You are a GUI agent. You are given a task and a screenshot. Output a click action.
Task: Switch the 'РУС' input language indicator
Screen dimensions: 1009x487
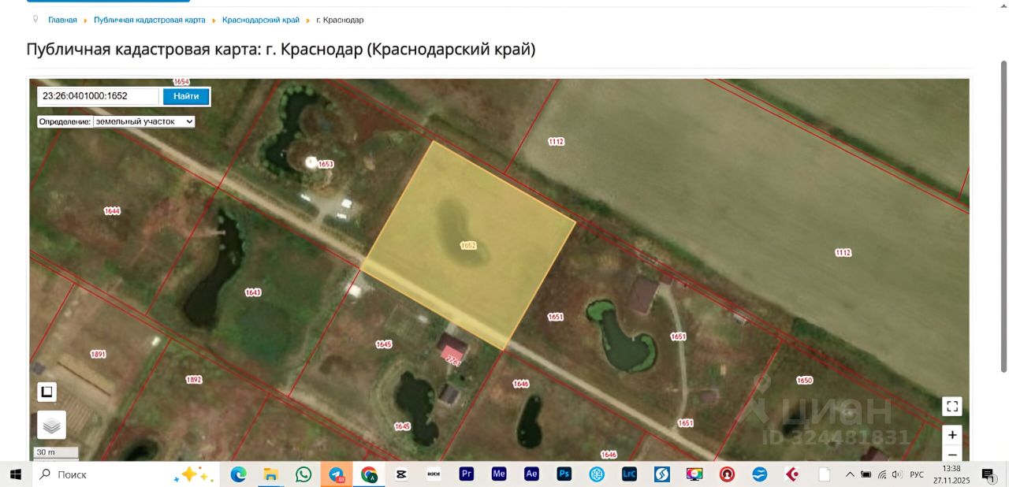917,474
